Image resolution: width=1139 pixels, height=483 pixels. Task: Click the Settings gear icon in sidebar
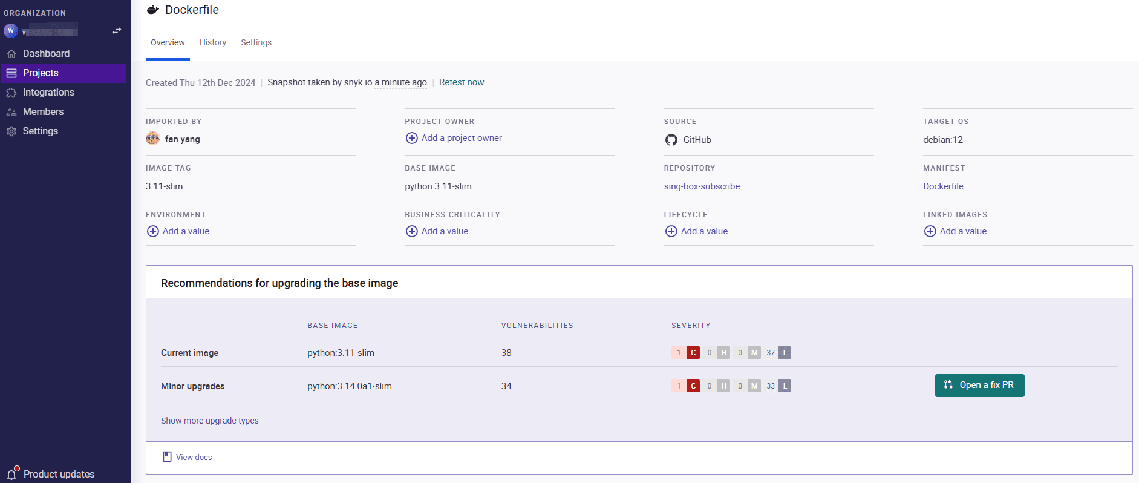11,131
